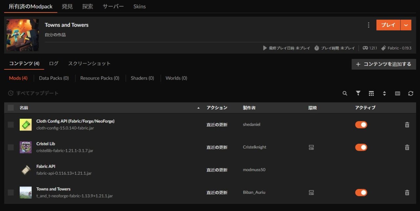Screen dimensions: 420x211
Task: Click the Cloth Config API mod icon
Action: 26,125
